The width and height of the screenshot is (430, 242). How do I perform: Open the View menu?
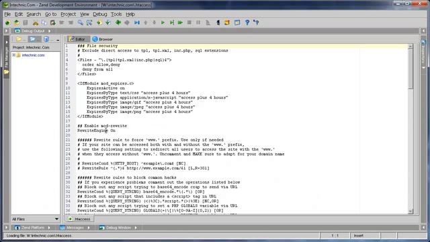(85, 14)
